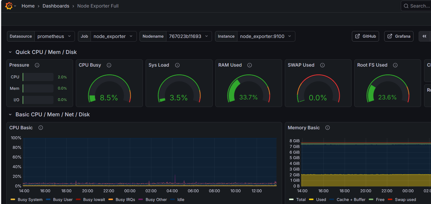This screenshot has width=431, height=204.
Task: Collapse the right panel with double-chevron icon
Action: coord(425,36)
